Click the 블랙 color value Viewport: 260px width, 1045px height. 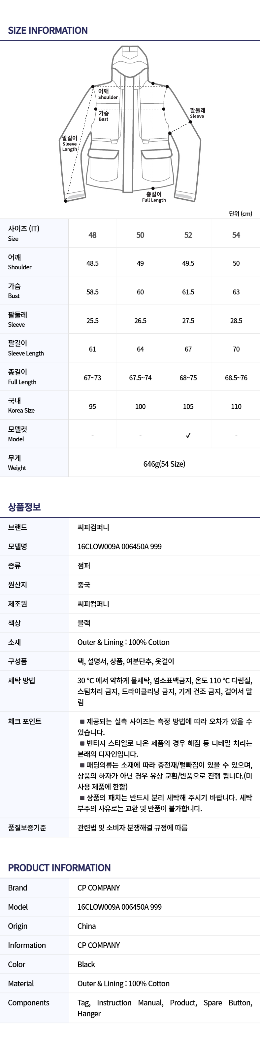(x=84, y=623)
